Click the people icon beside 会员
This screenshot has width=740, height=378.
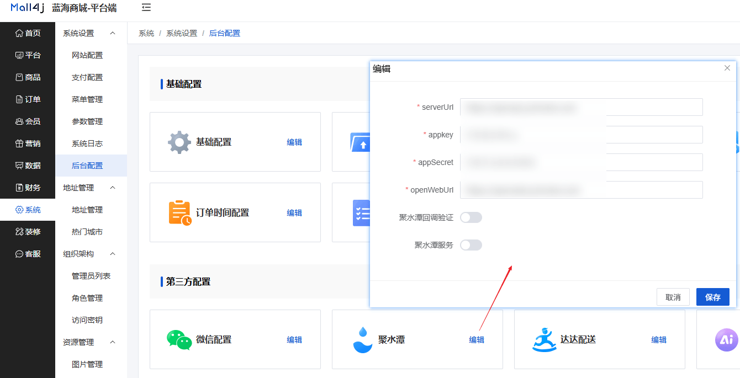click(19, 121)
